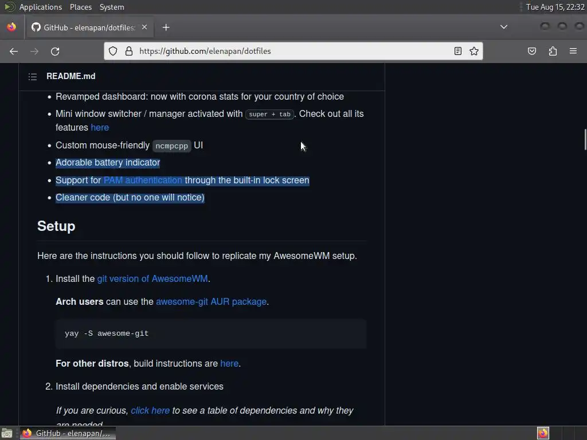Click the 'click here' dependencies link
587x440 pixels.
(150, 410)
